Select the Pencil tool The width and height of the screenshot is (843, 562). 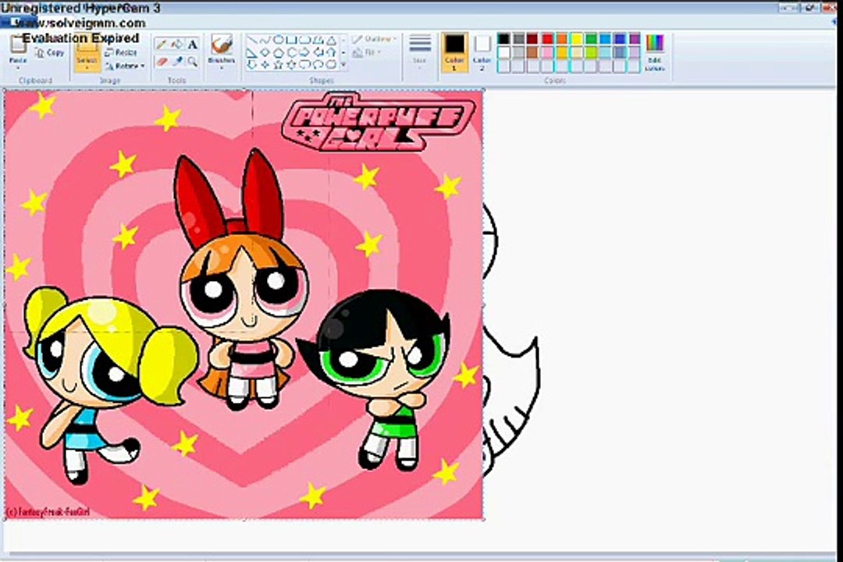pos(161,44)
